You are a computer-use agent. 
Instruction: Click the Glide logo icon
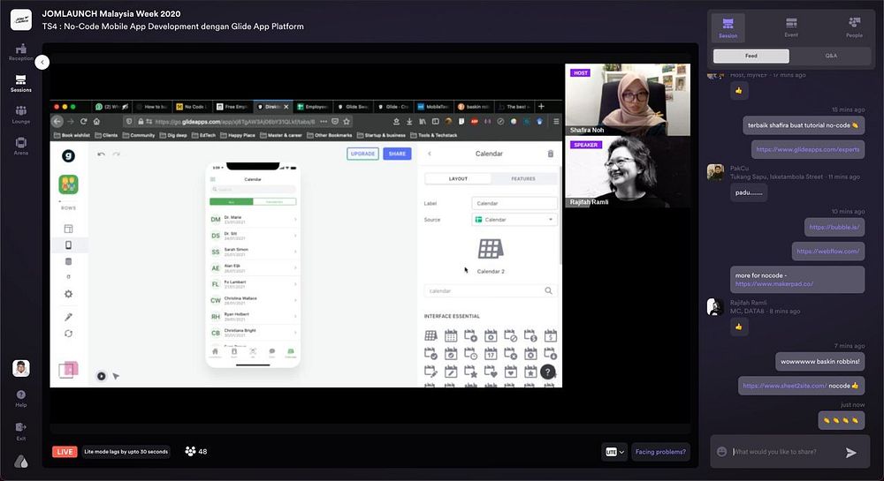tap(68, 156)
